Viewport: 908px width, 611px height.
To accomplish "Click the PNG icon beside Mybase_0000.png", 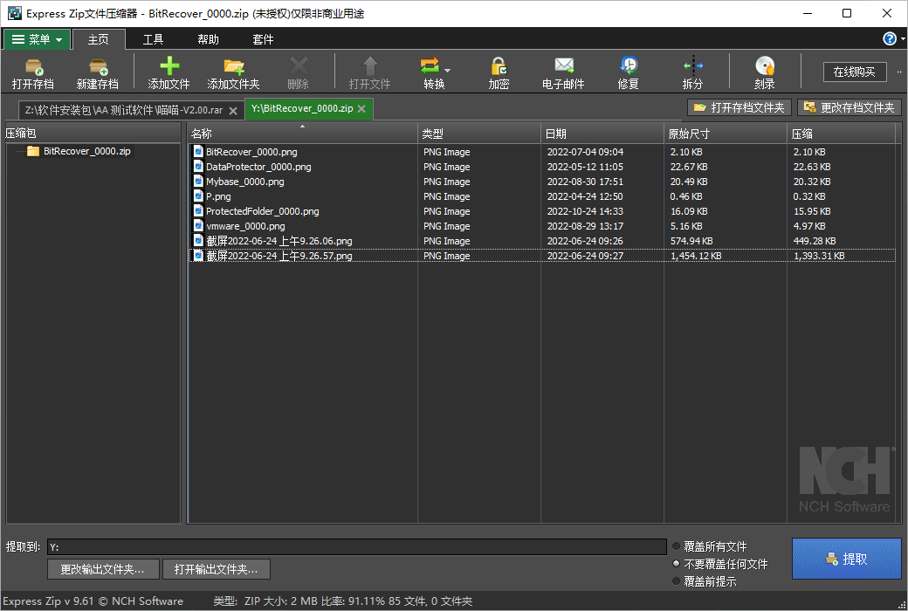I will coord(198,182).
